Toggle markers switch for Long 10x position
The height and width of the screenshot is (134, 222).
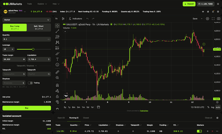[x=199, y=131]
